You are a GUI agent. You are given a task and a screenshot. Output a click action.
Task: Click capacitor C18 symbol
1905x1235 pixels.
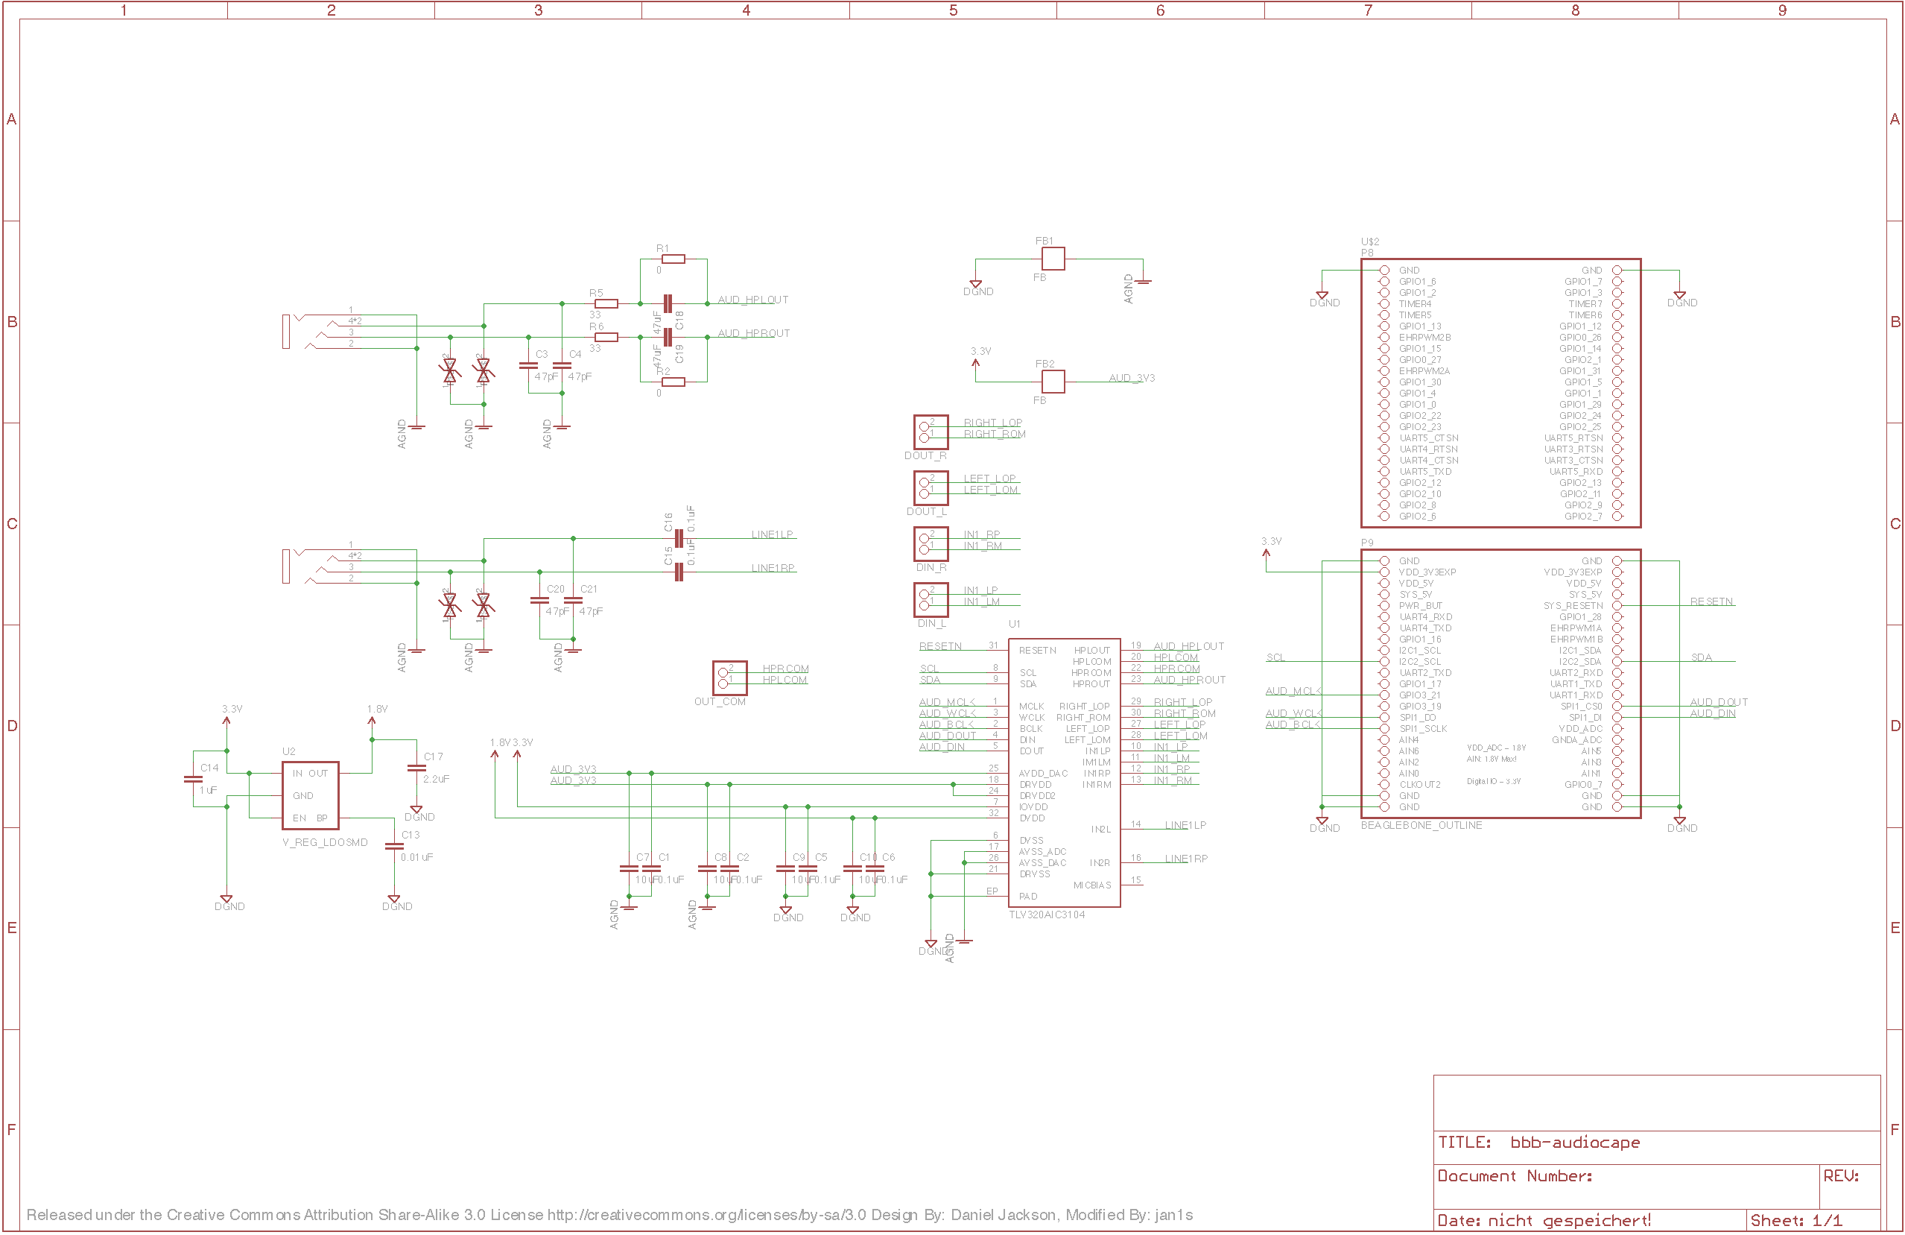pyautogui.click(x=668, y=303)
